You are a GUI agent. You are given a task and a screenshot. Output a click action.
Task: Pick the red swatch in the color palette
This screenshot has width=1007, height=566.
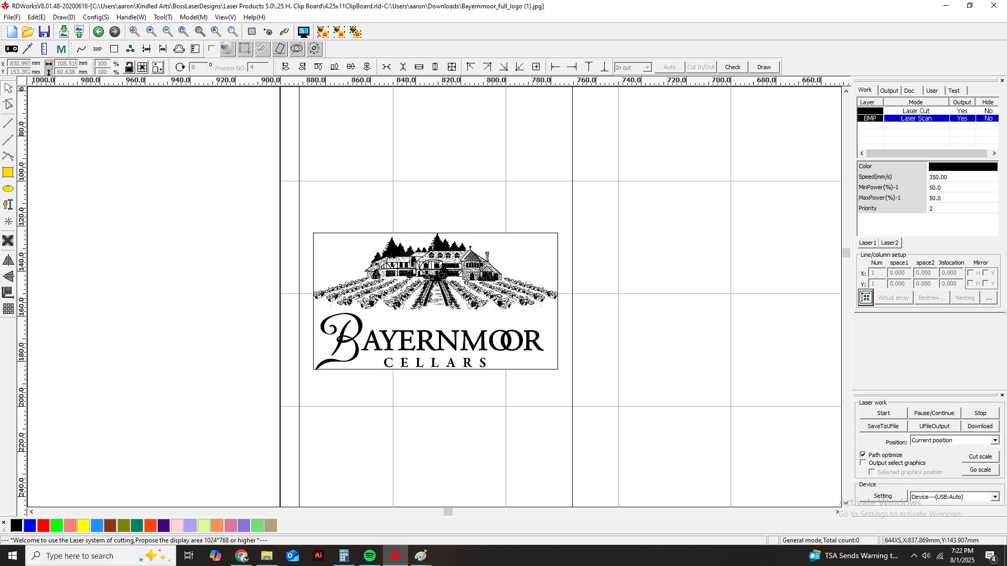click(x=44, y=526)
